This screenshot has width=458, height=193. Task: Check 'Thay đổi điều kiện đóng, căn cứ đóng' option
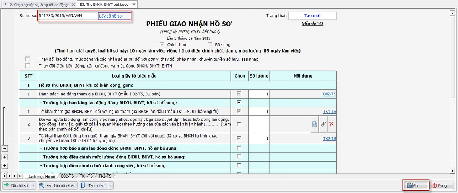pyautogui.click(x=28, y=66)
